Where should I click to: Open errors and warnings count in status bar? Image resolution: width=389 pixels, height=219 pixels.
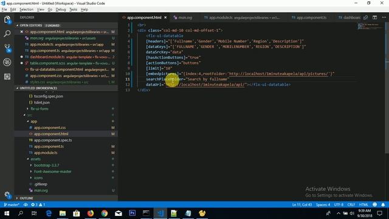pos(38,204)
